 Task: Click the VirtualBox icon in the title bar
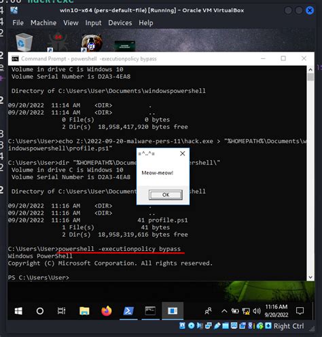pyautogui.click(x=14, y=10)
